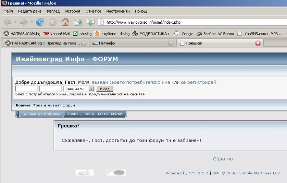Viewport: 287px width, 183px height.
Task: Click the new tab toolbar icon
Action: click(x=78, y=22)
